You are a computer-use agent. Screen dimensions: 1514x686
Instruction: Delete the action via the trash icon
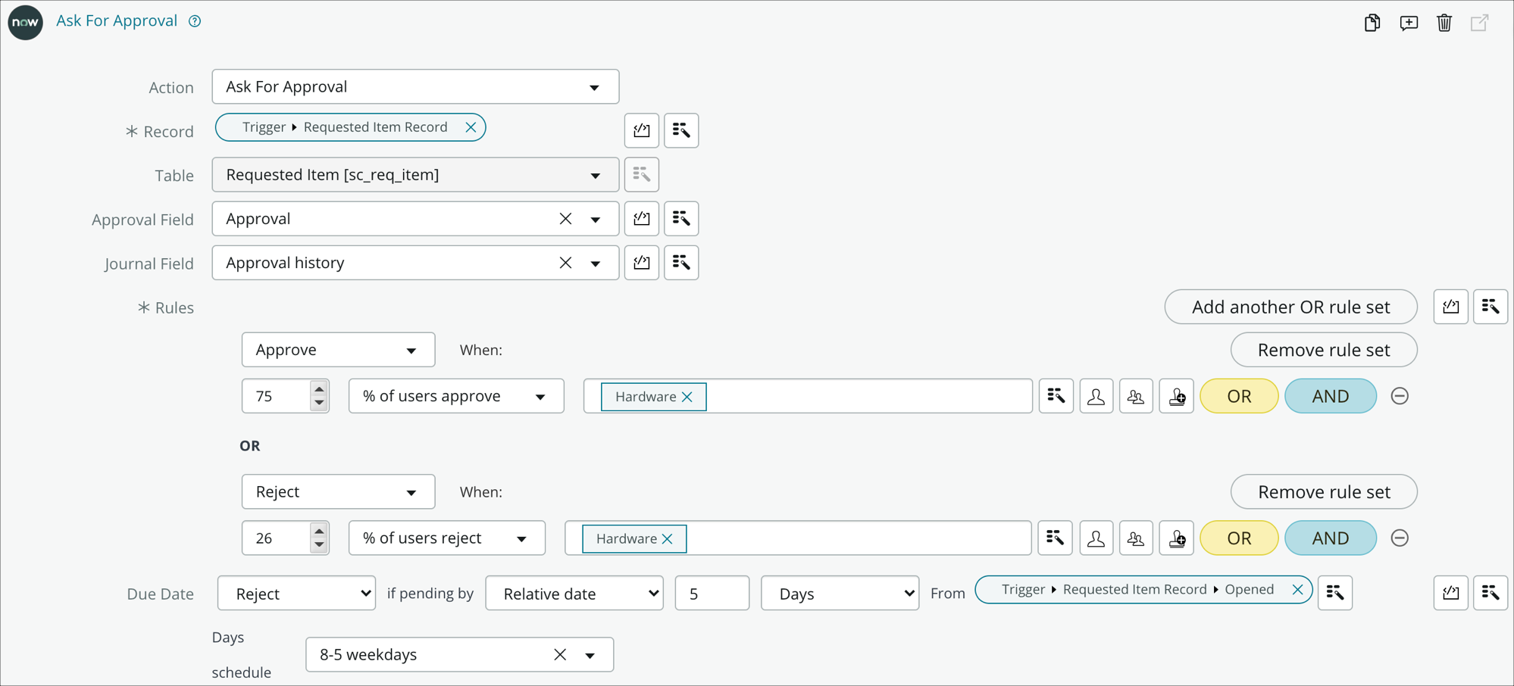pyautogui.click(x=1443, y=23)
